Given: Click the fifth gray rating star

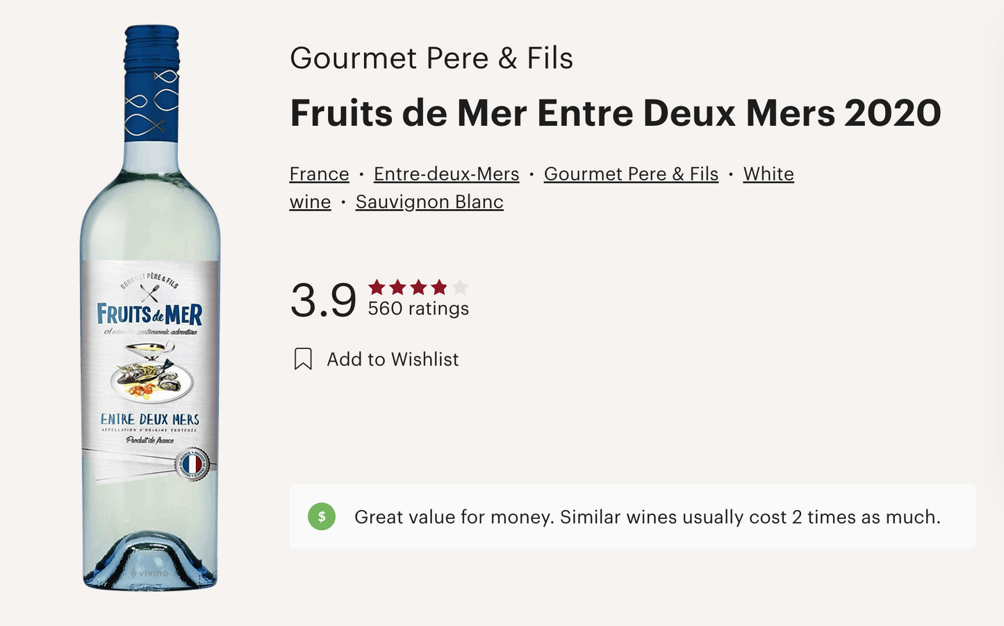Looking at the screenshot, I should point(460,287).
